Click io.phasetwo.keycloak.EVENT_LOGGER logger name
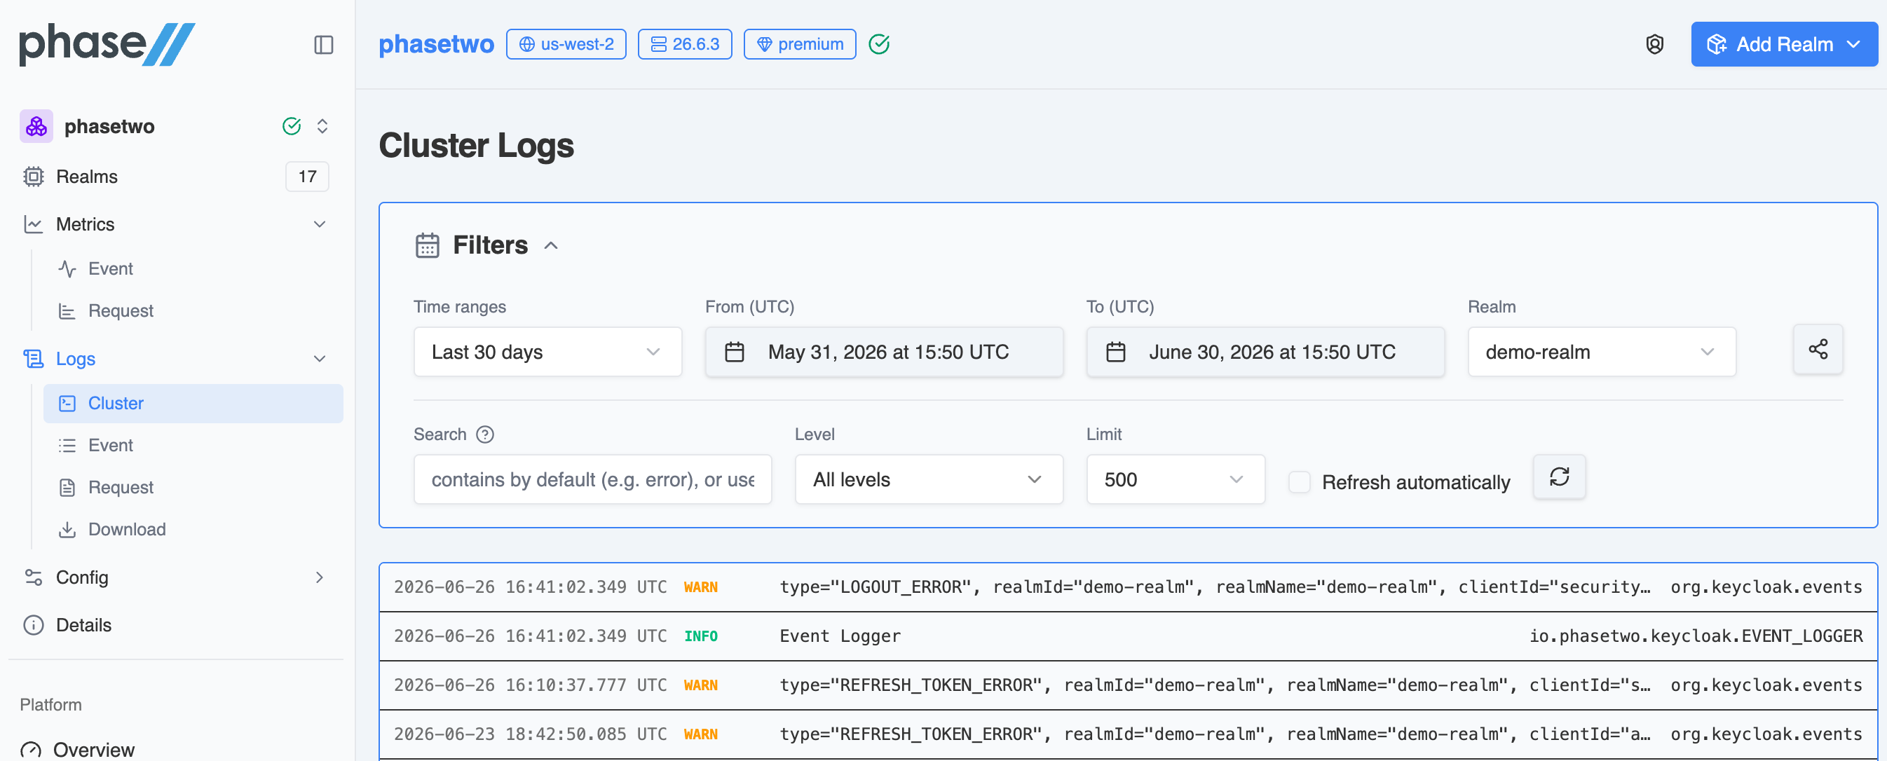Viewport: 1887px width, 761px height. pyautogui.click(x=1695, y=636)
